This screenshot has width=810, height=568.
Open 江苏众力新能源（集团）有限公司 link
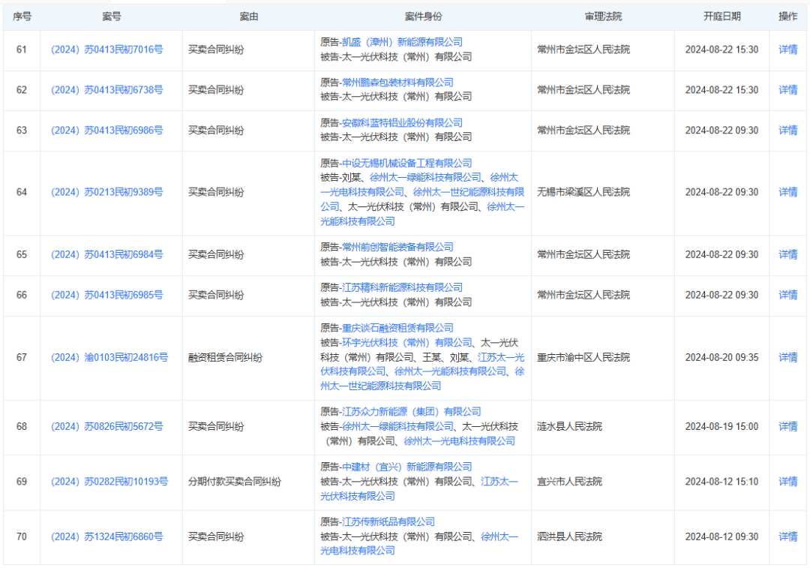tap(411, 412)
